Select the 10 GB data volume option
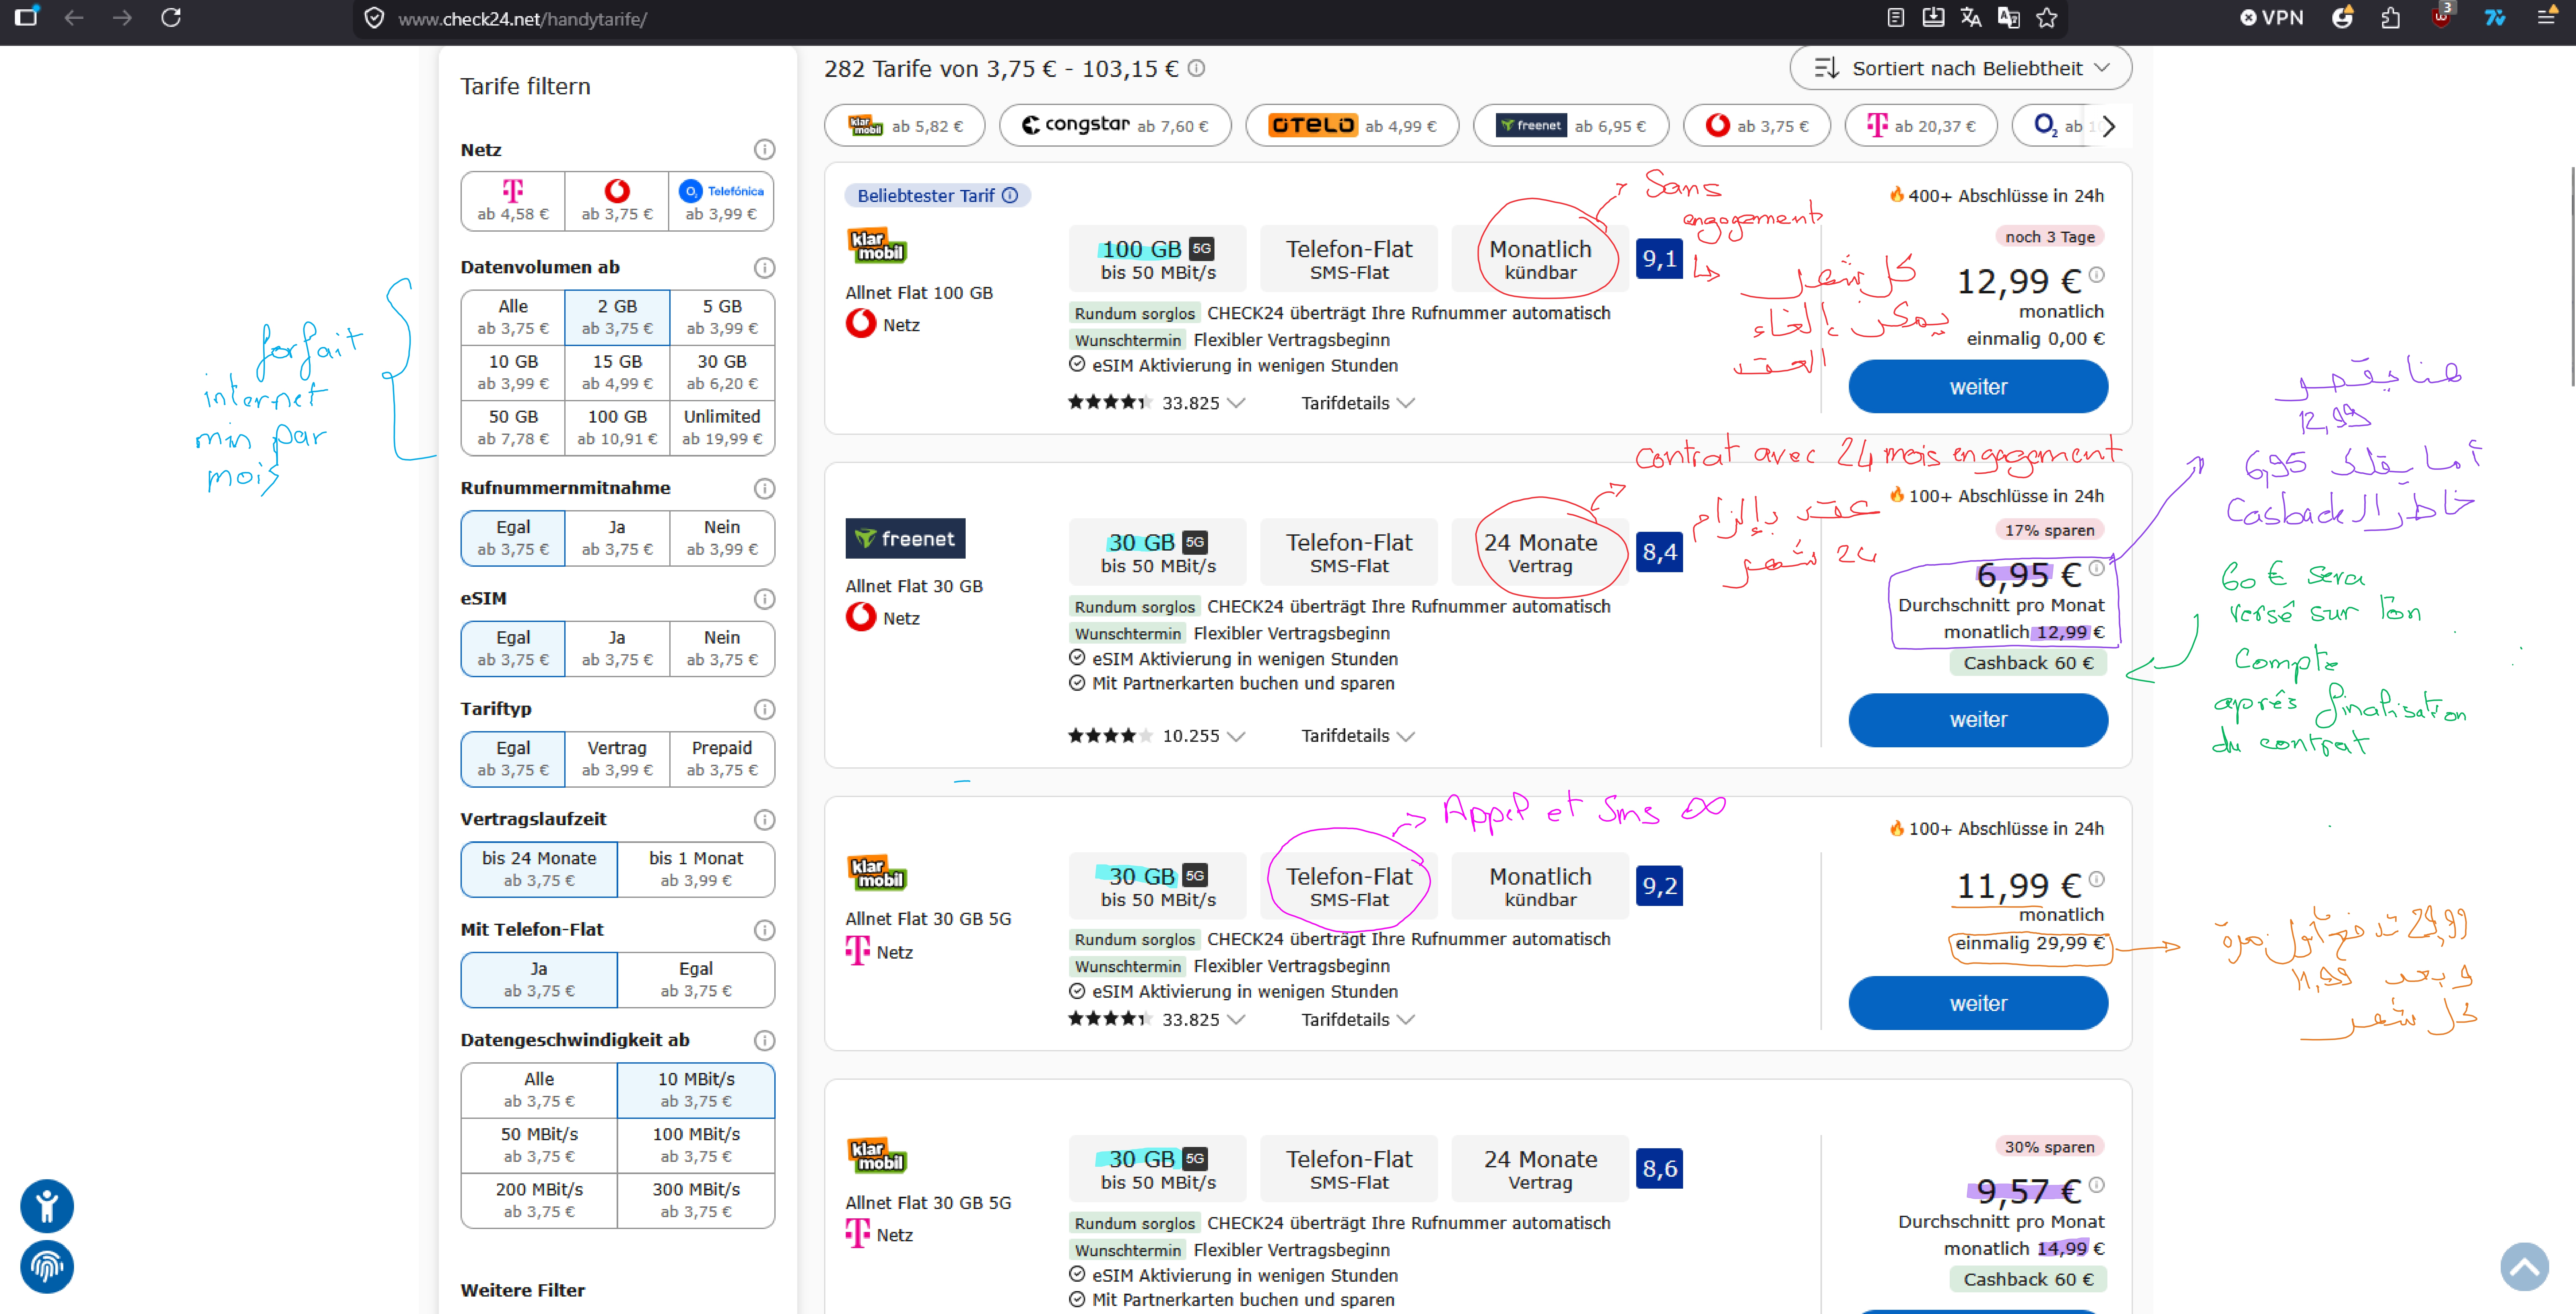Viewport: 2576px width, 1314px height. click(x=513, y=372)
